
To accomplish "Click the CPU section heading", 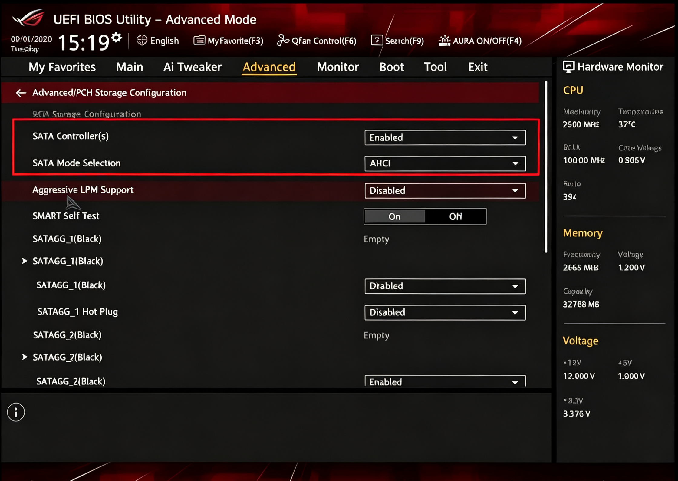I will click(573, 90).
